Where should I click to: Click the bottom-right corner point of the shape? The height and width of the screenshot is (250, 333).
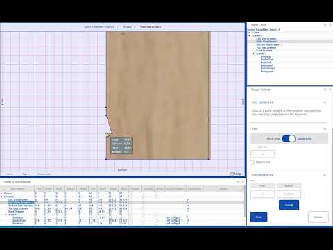click(208, 159)
